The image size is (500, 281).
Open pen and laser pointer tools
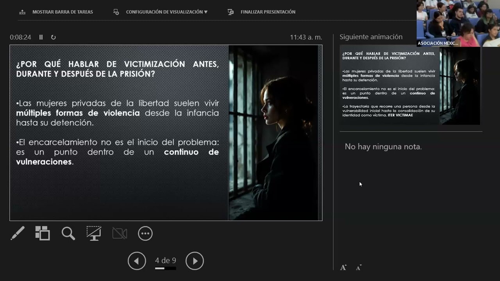point(18,233)
